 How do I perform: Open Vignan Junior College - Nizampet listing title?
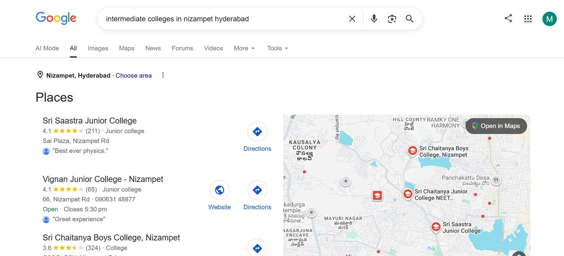[103, 179]
